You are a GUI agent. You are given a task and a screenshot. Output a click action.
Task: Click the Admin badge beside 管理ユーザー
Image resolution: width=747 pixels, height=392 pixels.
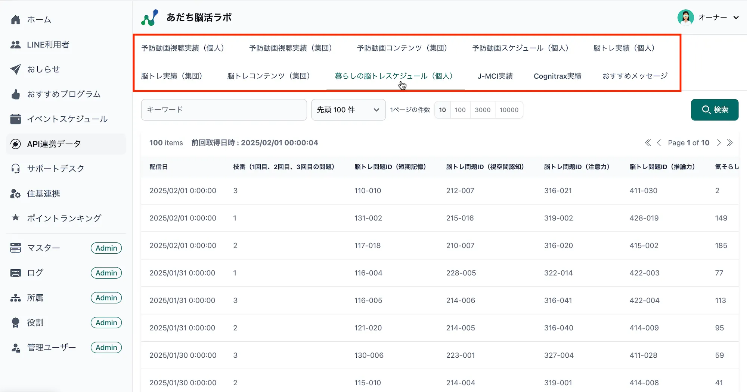click(x=106, y=348)
